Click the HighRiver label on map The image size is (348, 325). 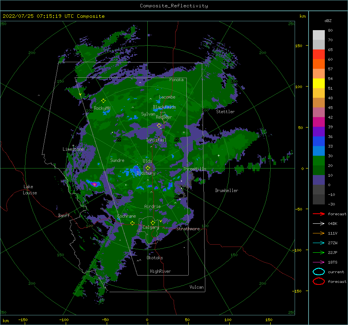coord(160,271)
